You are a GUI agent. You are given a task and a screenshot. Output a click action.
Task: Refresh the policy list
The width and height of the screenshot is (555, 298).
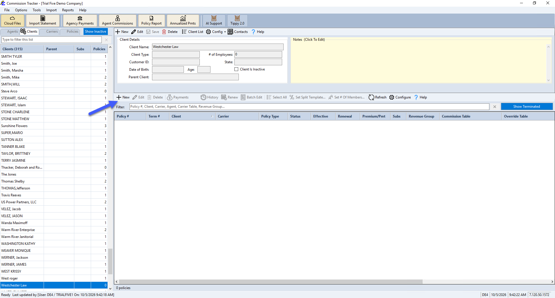(378, 97)
